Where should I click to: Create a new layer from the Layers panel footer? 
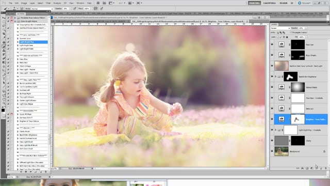pos(321,168)
